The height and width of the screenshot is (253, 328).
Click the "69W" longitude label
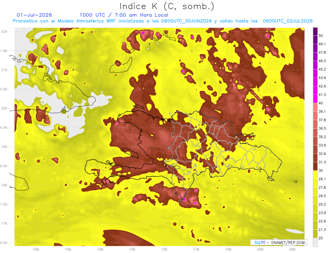[260, 249]
